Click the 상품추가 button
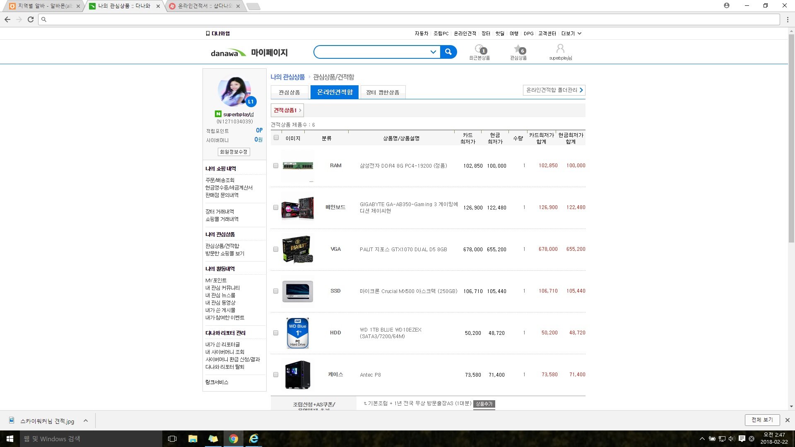The height and width of the screenshot is (447, 795). (484, 404)
